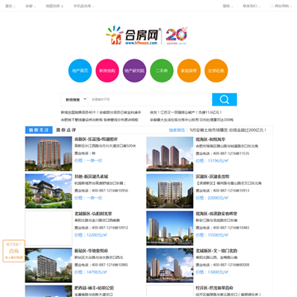Viewport: 297px width, 297px height.
Task: Open the purple 地产研究院 circle
Action: 134,71
